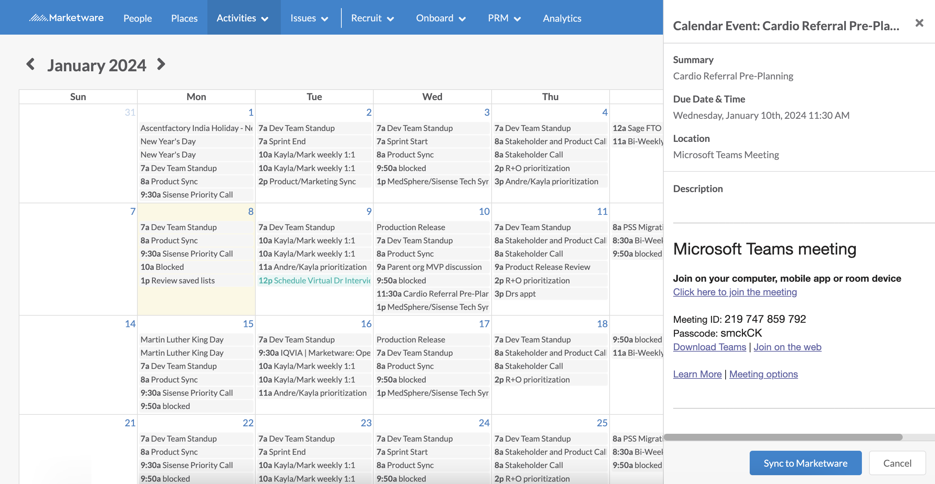Open 9:50a blocked event on January 15

tap(196, 406)
